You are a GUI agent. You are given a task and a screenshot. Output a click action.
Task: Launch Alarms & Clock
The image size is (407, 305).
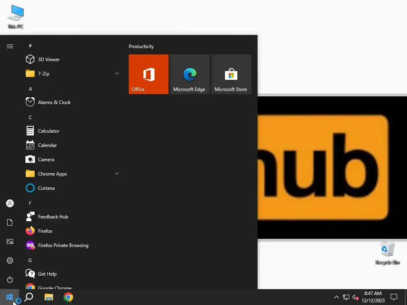73,102
